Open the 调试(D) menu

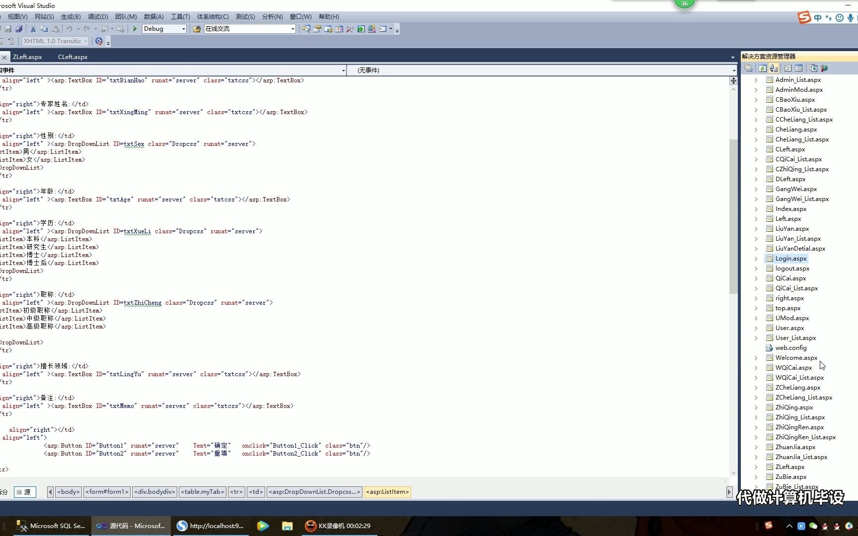pos(98,17)
